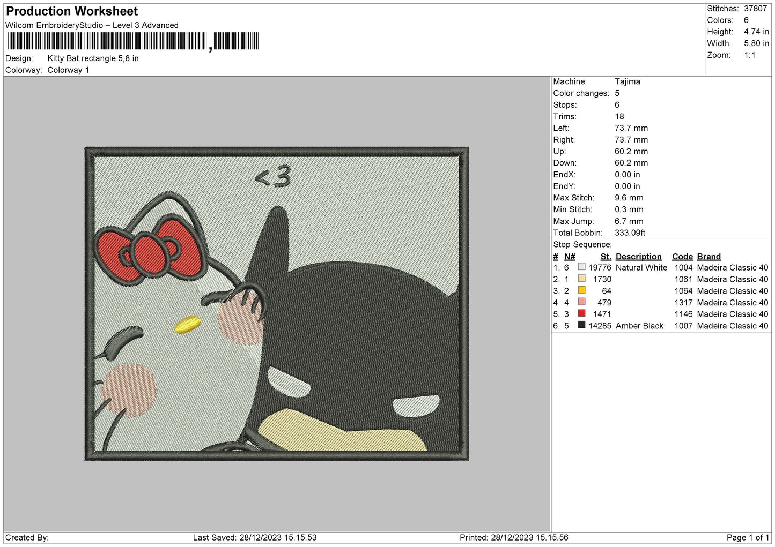Click thread code 1007

[x=683, y=326]
